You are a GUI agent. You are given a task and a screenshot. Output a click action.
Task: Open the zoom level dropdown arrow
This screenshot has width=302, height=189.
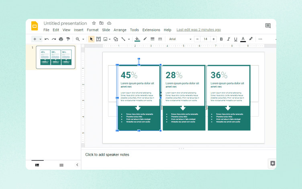coord(83,39)
